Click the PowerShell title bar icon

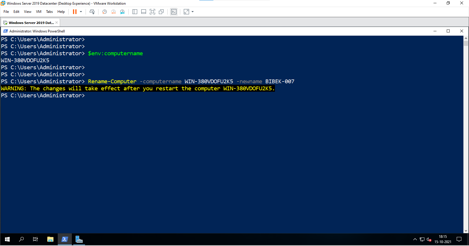[5, 31]
